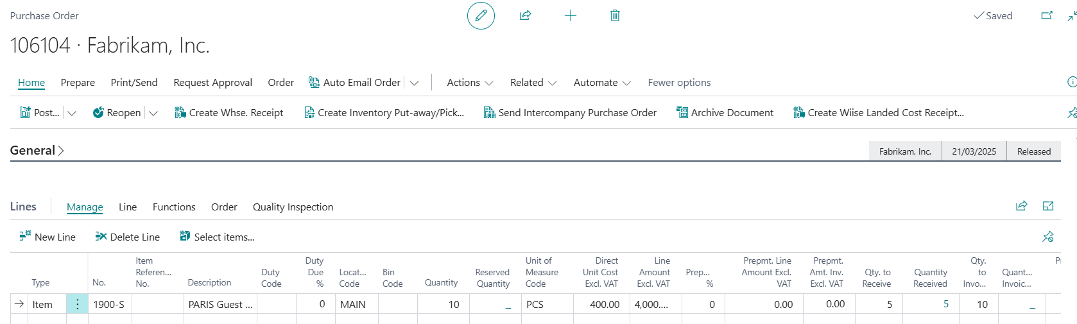Click Create Wiise Landed Cost Receipt
The image size is (1077, 324).
coord(879,112)
